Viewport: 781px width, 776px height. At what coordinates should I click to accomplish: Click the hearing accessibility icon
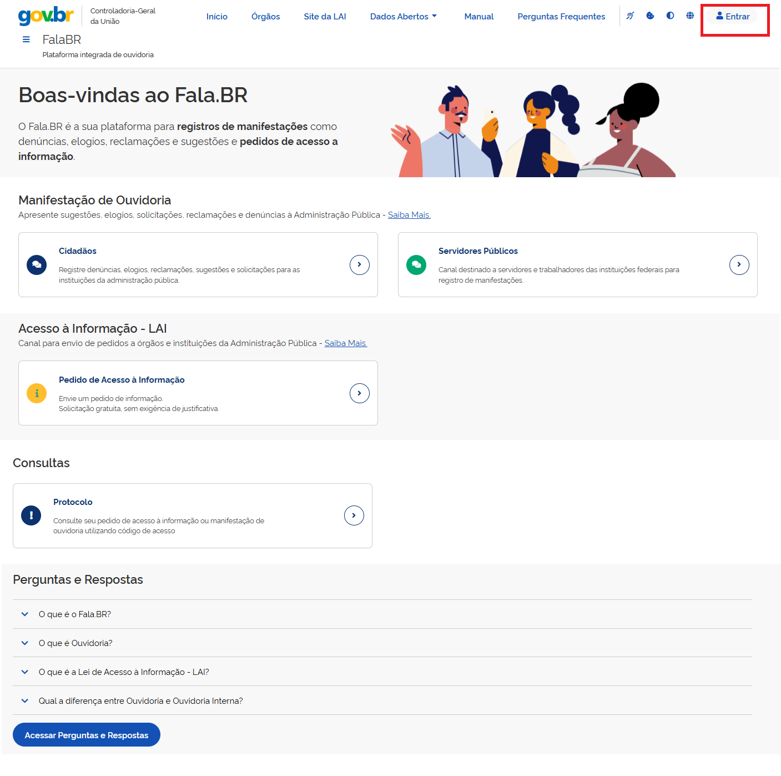pyautogui.click(x=630, y=16)
